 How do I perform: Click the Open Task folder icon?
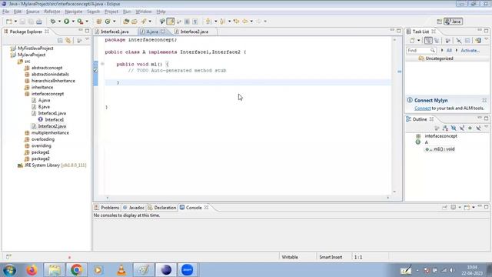(x=135, y=22)
